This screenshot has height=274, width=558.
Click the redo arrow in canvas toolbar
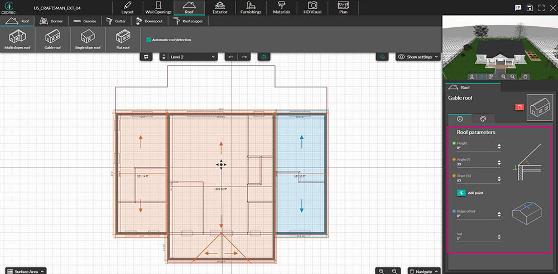244,57
